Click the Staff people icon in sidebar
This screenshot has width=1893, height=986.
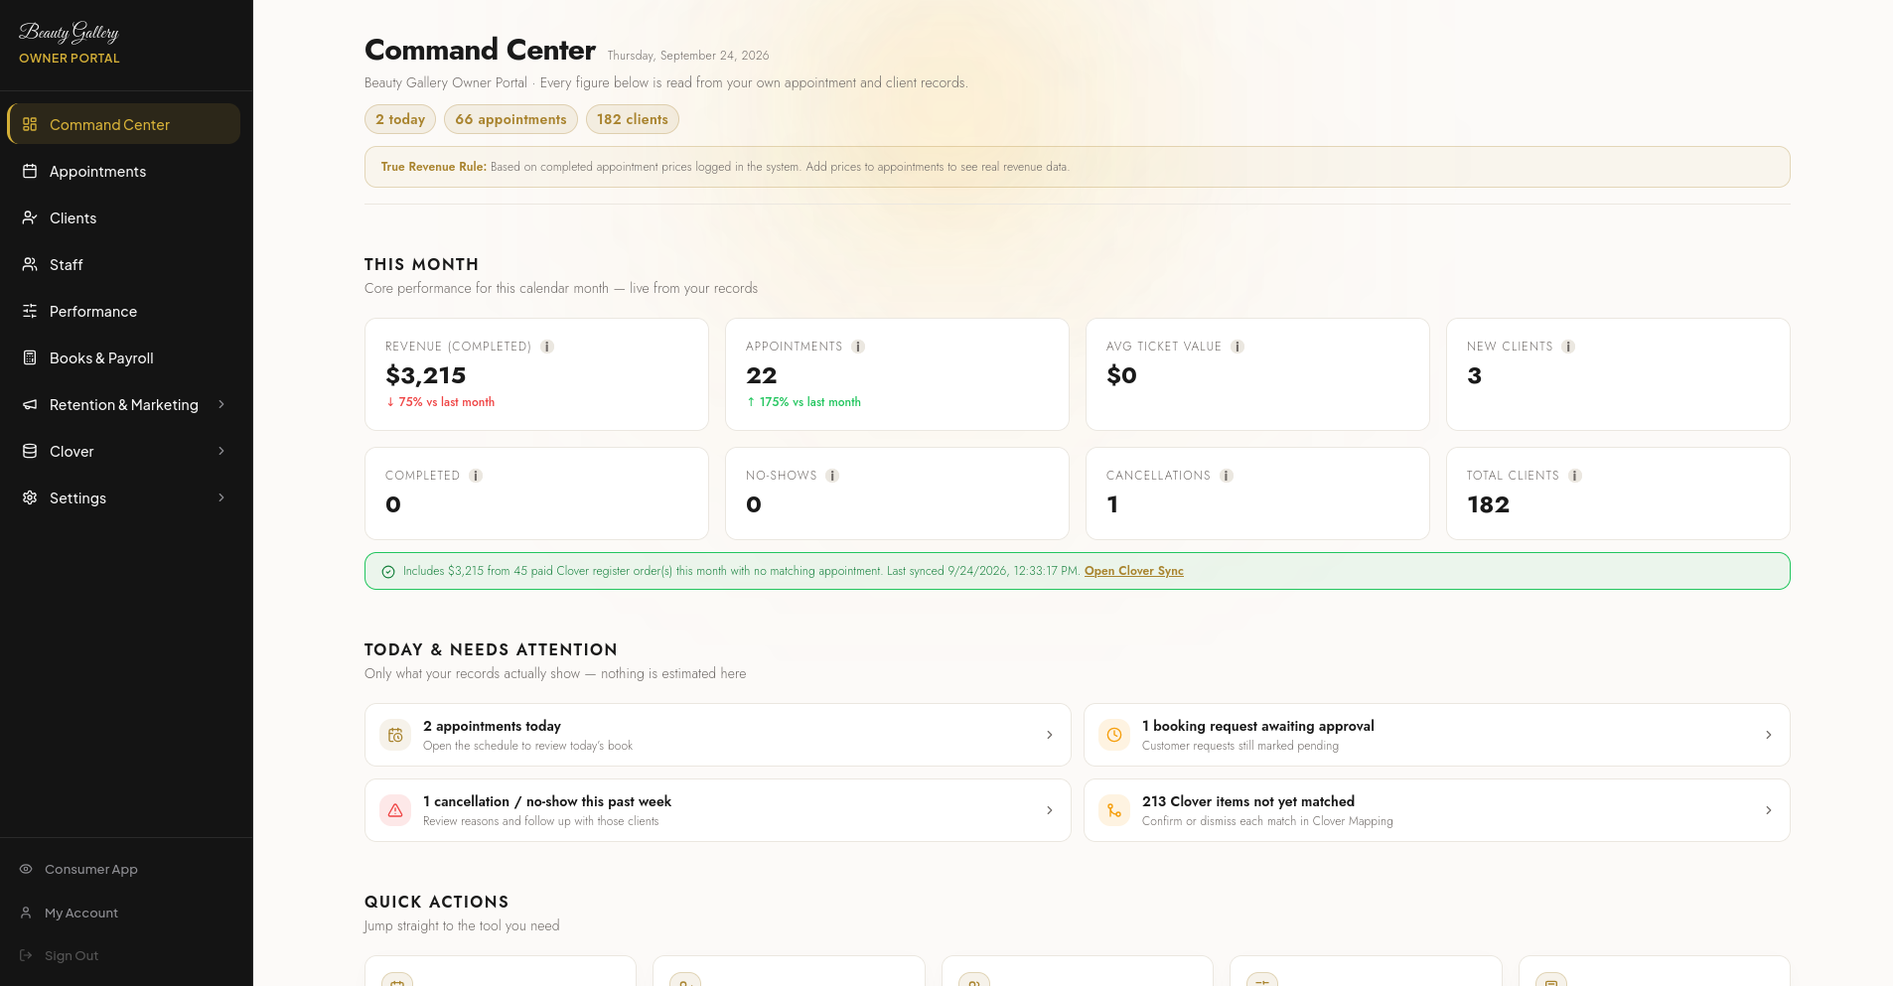[x=30, y=264]
